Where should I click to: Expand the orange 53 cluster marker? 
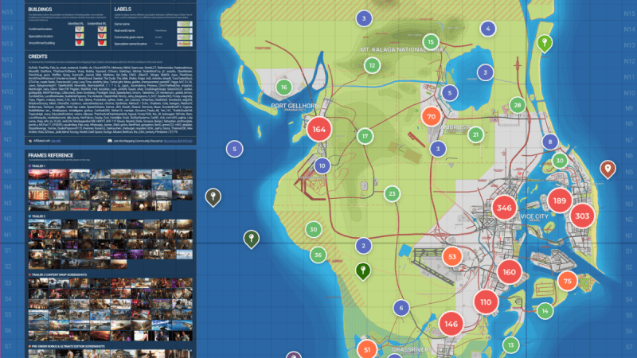tap(451, 256)
